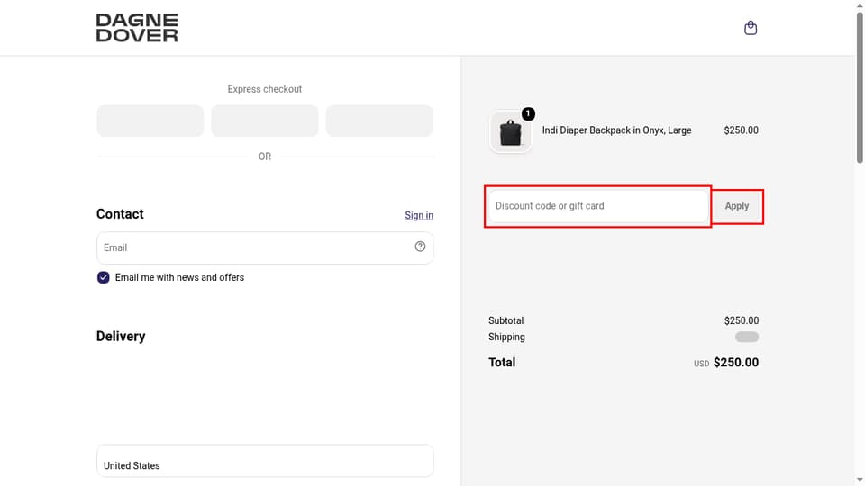Click the middle express checkout button

click(265, 121)
